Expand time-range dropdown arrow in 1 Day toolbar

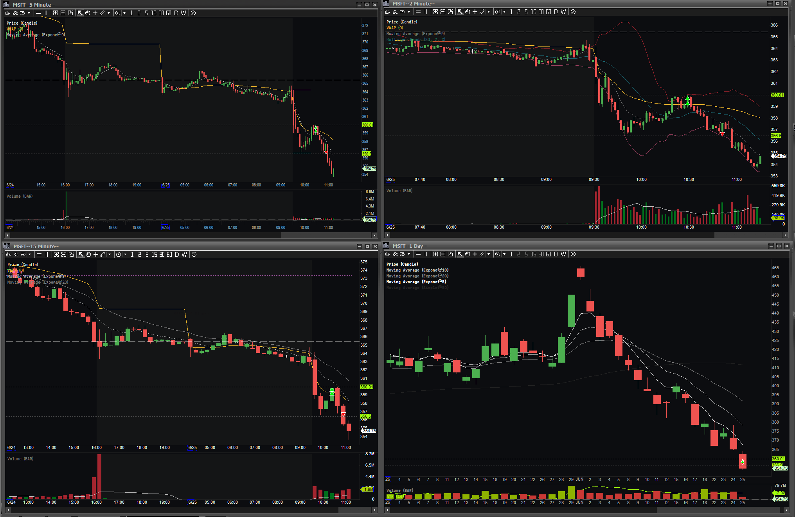504,254
